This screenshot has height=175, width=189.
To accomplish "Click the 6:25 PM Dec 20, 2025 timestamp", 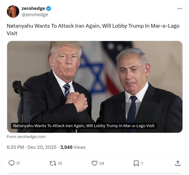I will [32, 147].
